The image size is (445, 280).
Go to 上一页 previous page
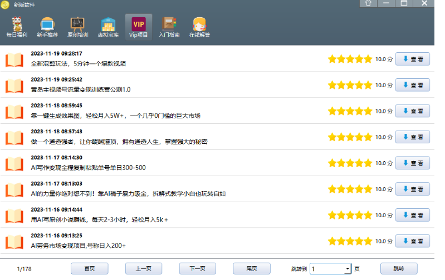click(x=143, y=269)
